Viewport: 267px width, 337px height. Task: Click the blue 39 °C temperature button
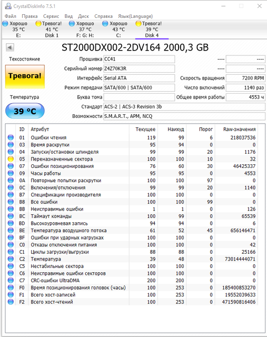click(25, 111)
